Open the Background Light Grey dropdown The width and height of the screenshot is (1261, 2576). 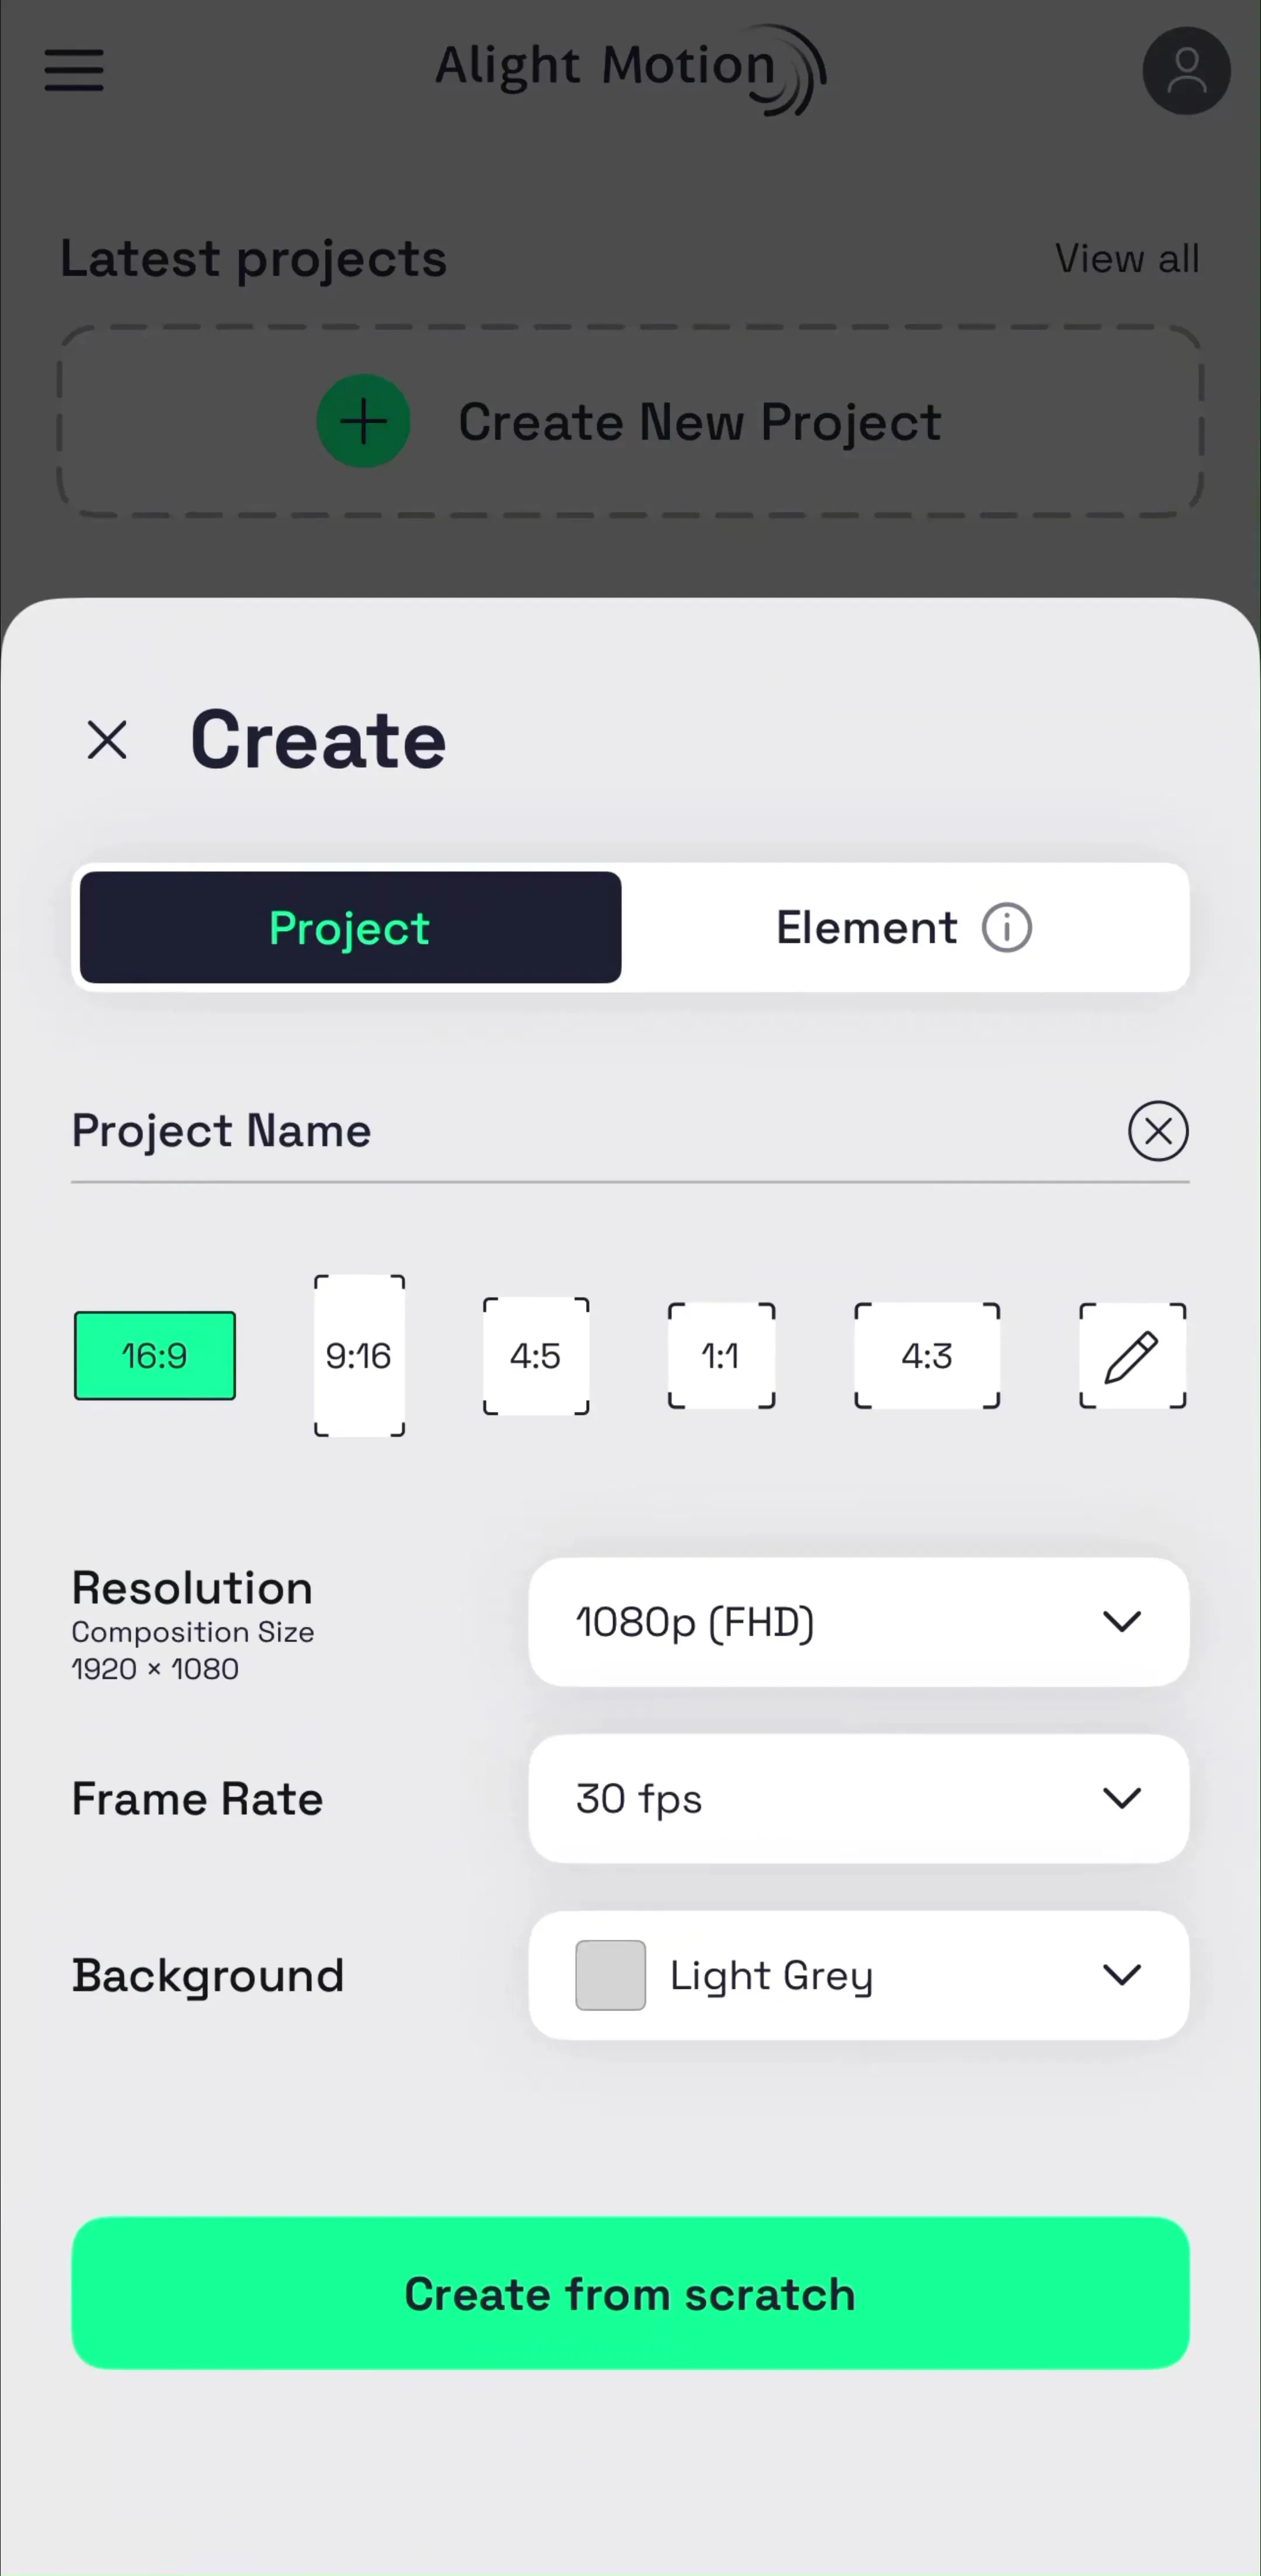859,1975
